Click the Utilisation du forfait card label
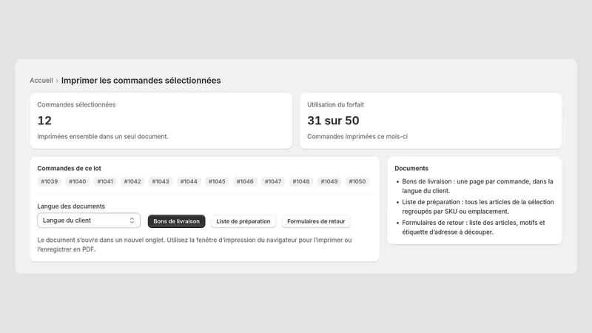Viewport: 592px width, 333px height. coord(335,104)
